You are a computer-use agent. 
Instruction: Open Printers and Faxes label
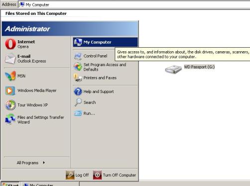coord(100,78)
